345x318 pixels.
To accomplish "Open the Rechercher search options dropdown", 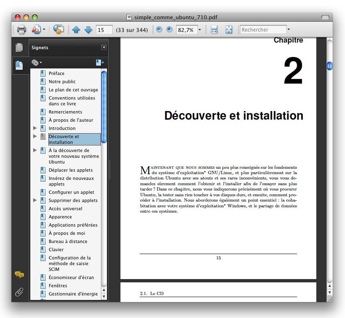I will click(x=288, y=30).
